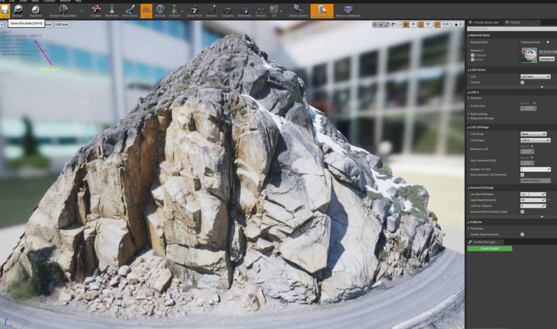Toggle the Bounds icon

coord(160,11)
